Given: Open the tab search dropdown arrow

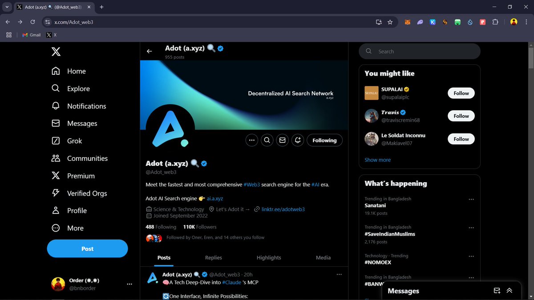Looking at the screenshot, I should (x=7, y=7).
